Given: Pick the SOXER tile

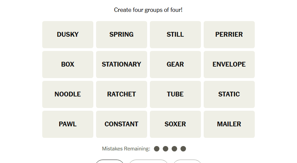Looking at the screenshot, I should (x=175, y=124).
